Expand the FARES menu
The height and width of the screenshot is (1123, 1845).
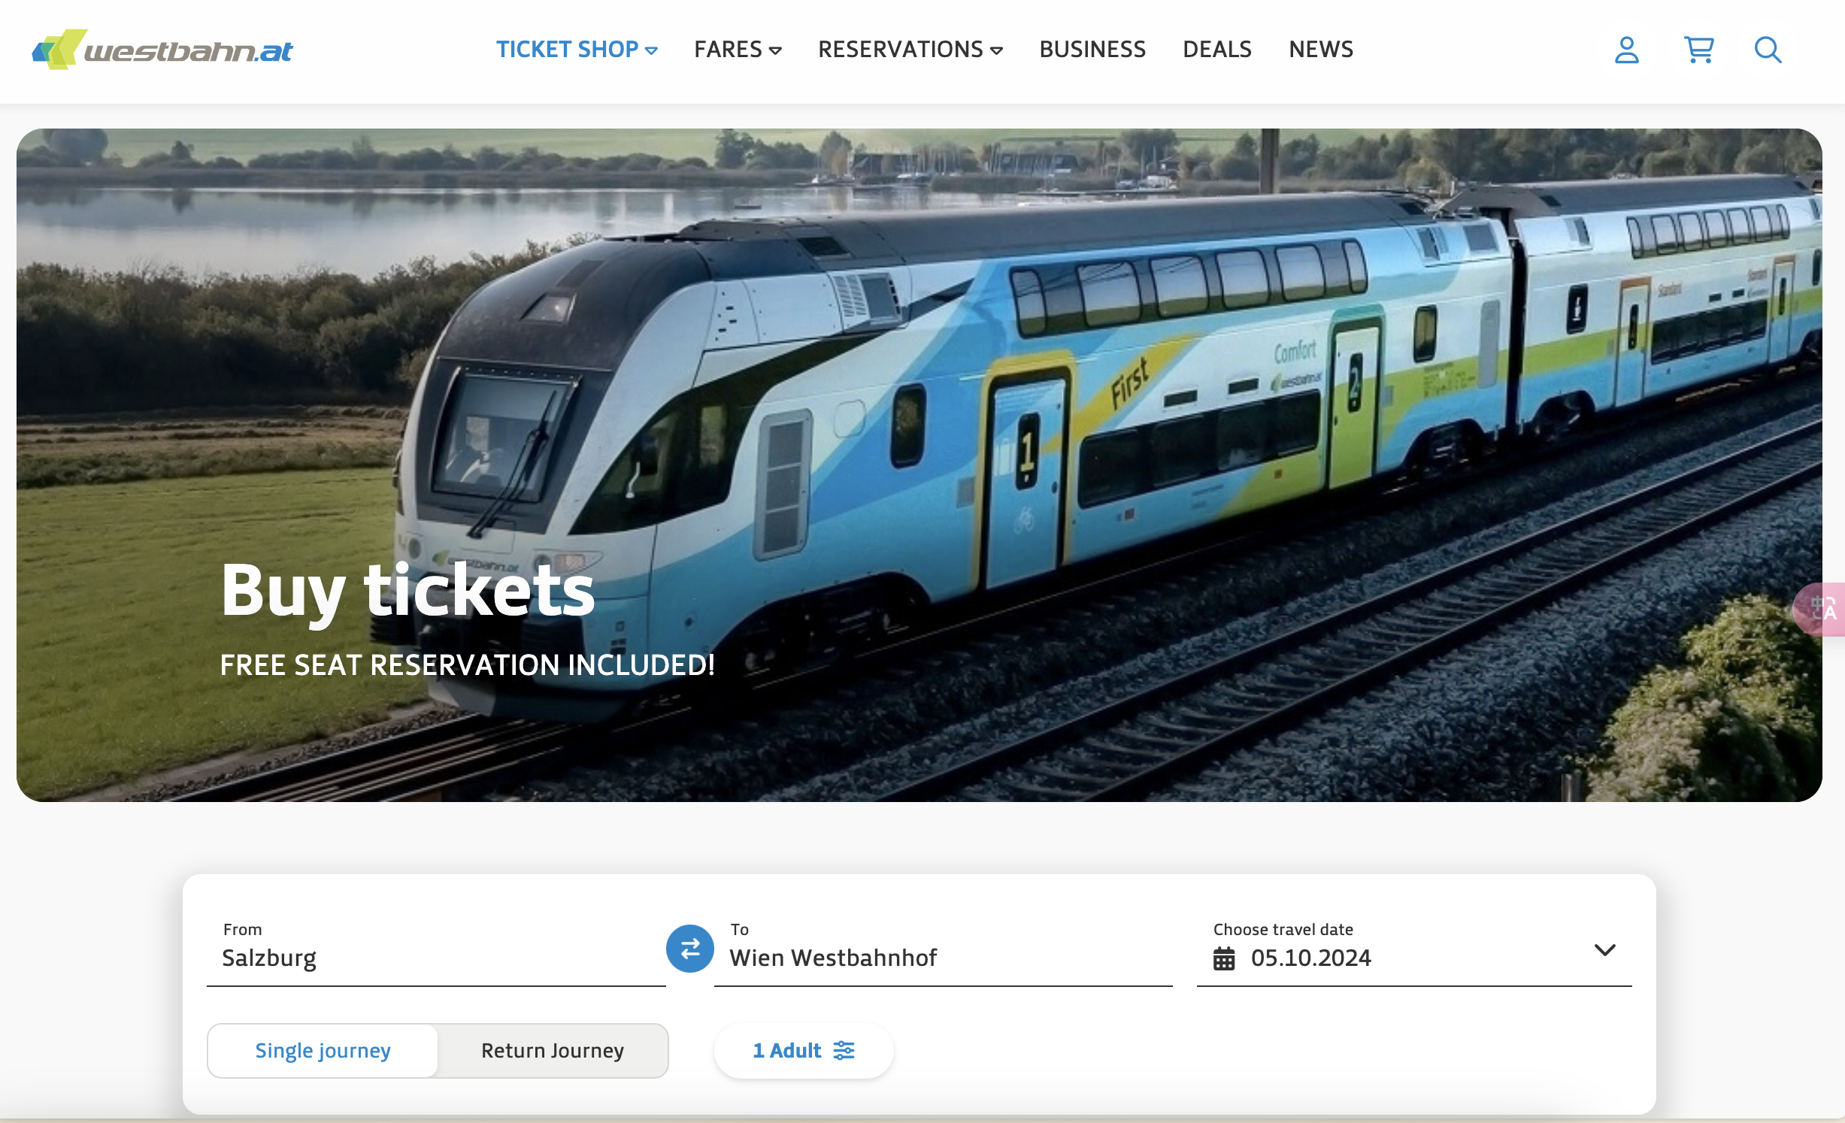point(738,50)
